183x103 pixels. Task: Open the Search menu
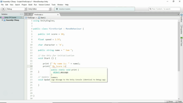point(17,5)
